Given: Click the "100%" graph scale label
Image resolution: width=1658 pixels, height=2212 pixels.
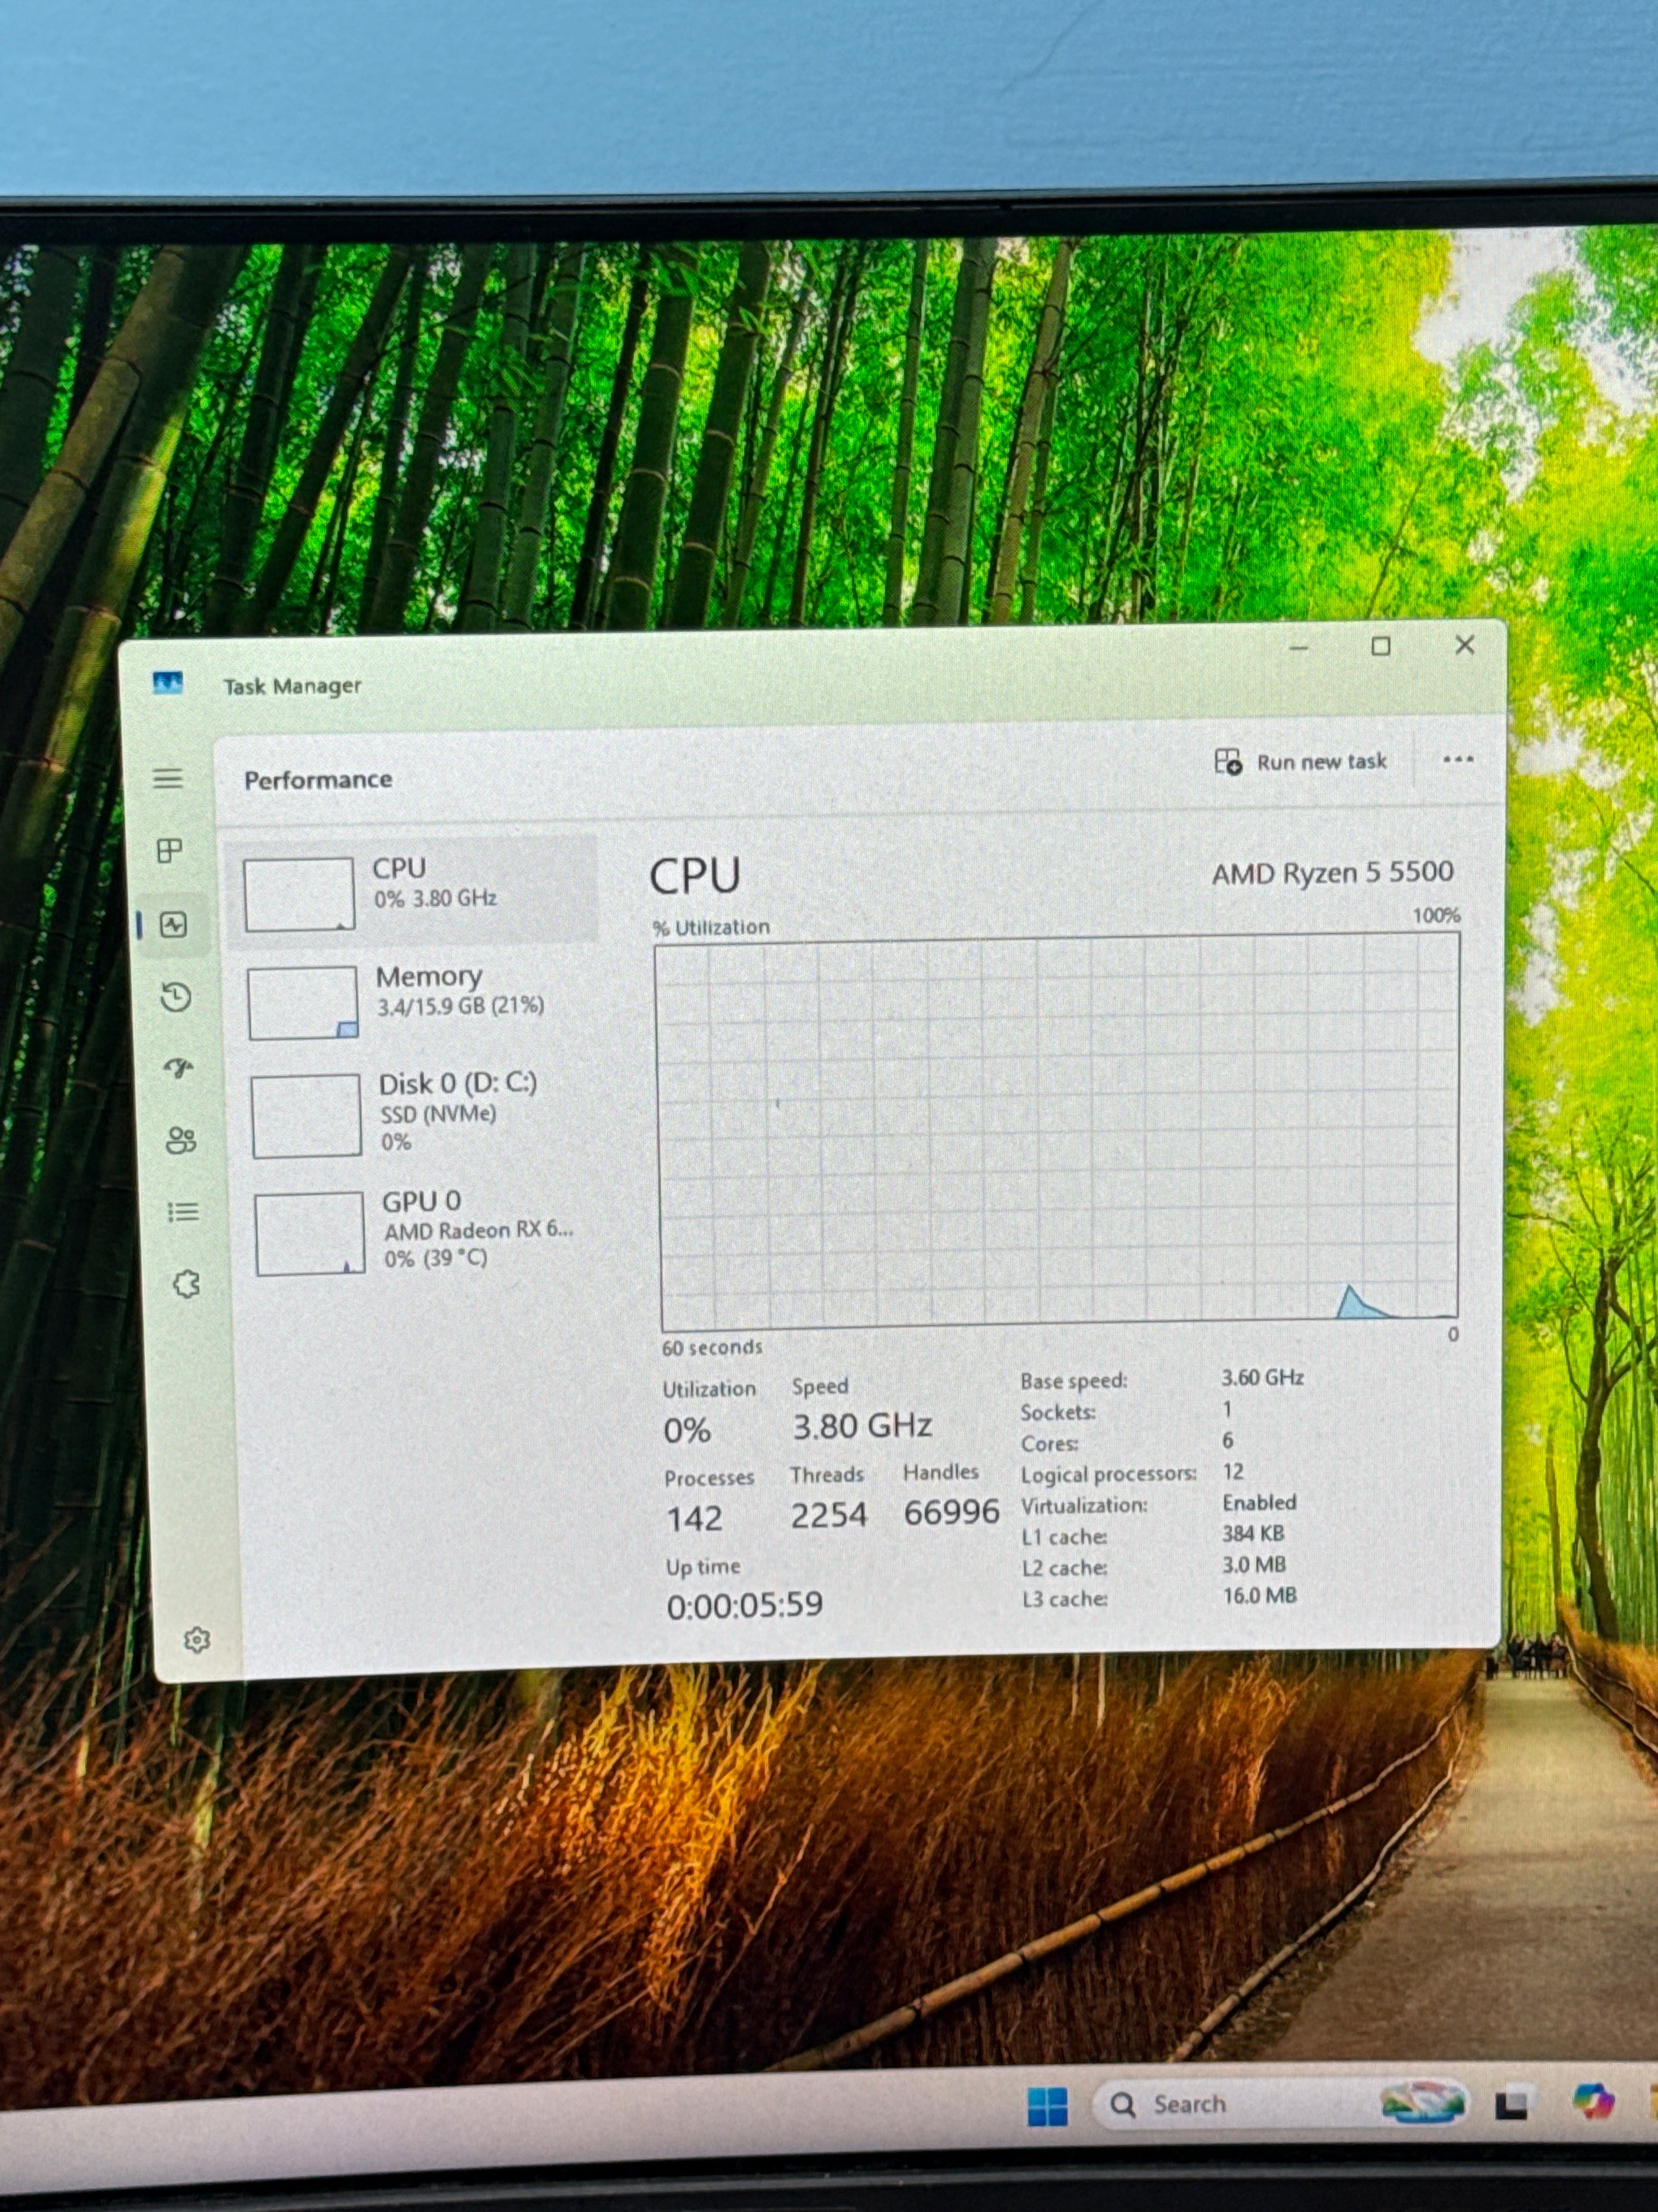Looking at the screenshot, I should click(1436, 915).
